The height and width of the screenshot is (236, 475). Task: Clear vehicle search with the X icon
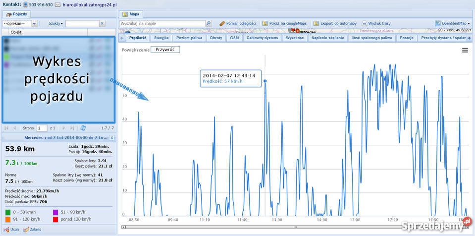click(x=102, y=23)
